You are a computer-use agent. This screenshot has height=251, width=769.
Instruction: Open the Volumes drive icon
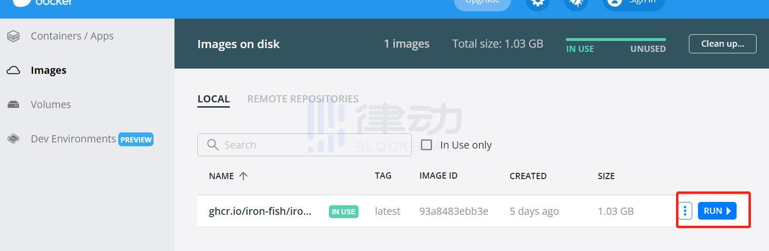tap(13, 105)
